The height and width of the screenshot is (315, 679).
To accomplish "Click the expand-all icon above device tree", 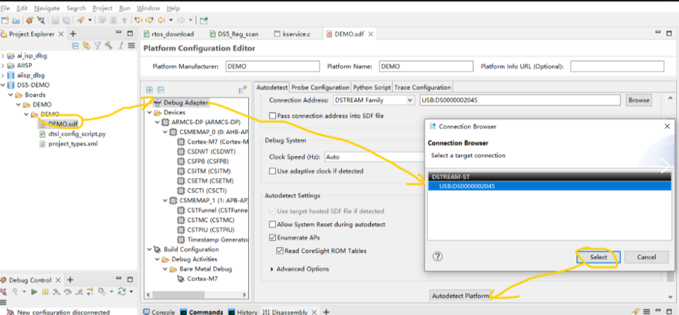I will pyautogui.click(x=149, y=90).
